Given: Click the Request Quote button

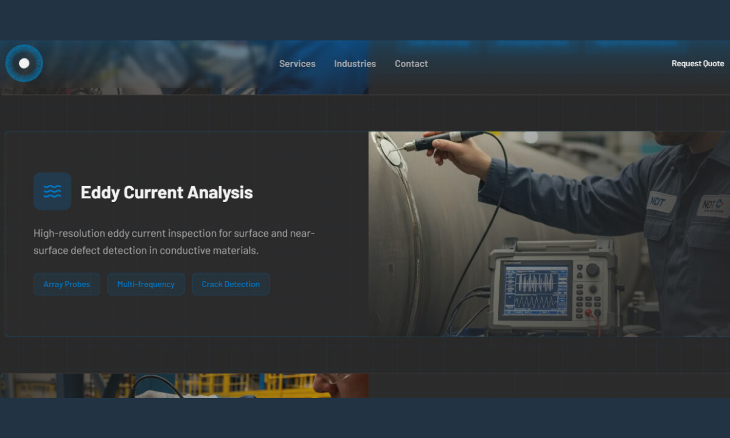Looking at the screenshot, I should 697,63.
